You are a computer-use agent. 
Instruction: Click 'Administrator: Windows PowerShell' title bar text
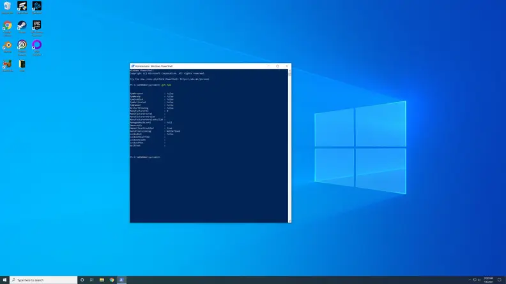pos(153,66)
